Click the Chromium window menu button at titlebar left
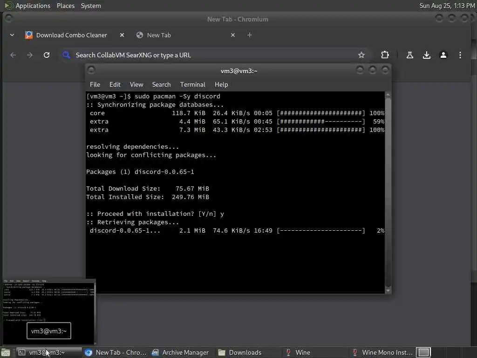The width and height of the screenshot is (477, 358). [8, 18]
